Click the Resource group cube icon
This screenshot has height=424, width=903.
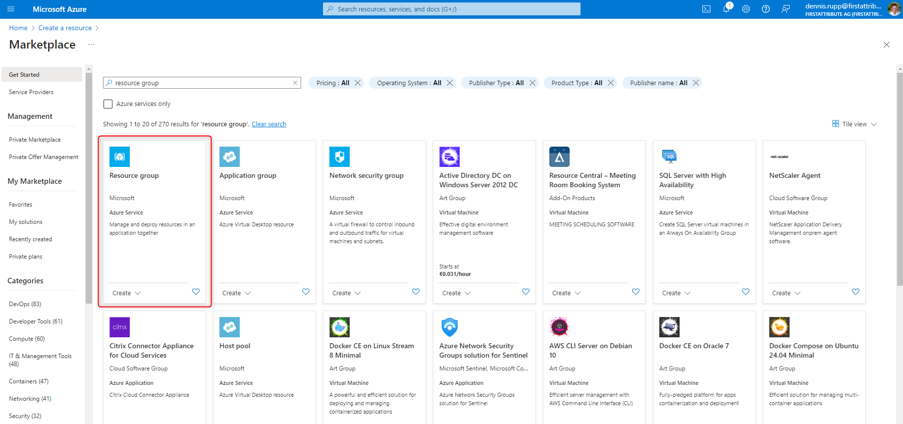(x=119, y=157)
